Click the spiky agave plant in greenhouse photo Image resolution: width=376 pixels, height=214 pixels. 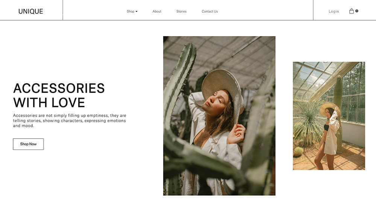(308, 122)
